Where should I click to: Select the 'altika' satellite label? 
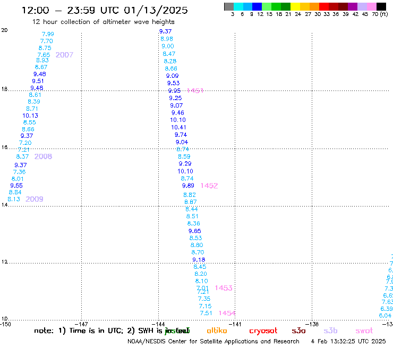(217, 331)
